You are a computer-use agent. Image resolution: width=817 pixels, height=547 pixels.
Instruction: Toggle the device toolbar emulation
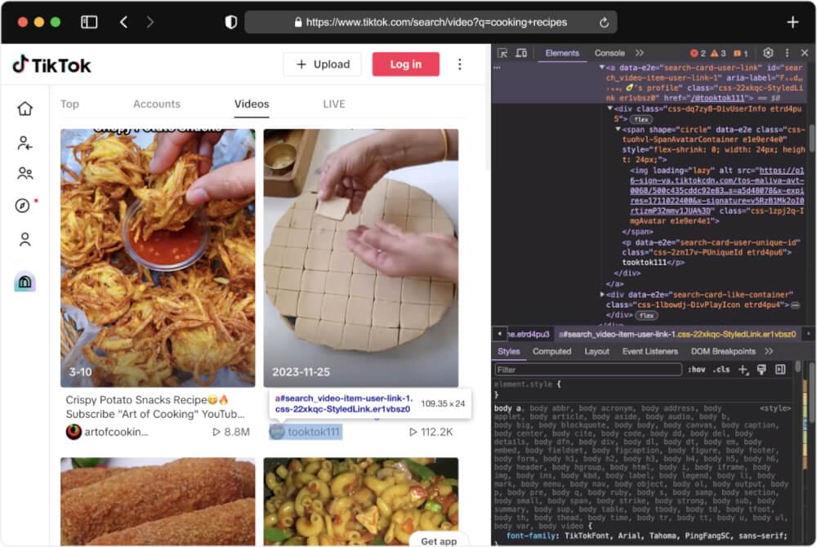(521, 53)
